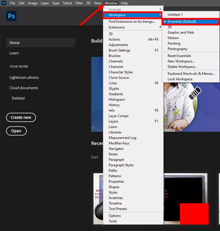This screenshot has height=231, width=220.
Task: Switch to Graphic and Web workspace
Action: [x=191, y=33]
